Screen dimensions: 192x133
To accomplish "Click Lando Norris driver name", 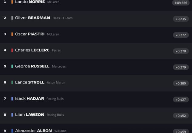I will pyautogui.click(x=30, y=2).
